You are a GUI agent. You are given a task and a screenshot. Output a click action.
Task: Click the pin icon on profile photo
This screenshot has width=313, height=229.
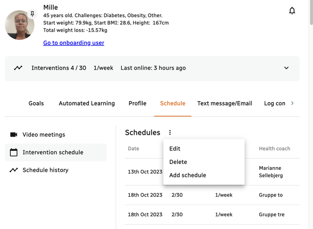(x=33, y=14)
